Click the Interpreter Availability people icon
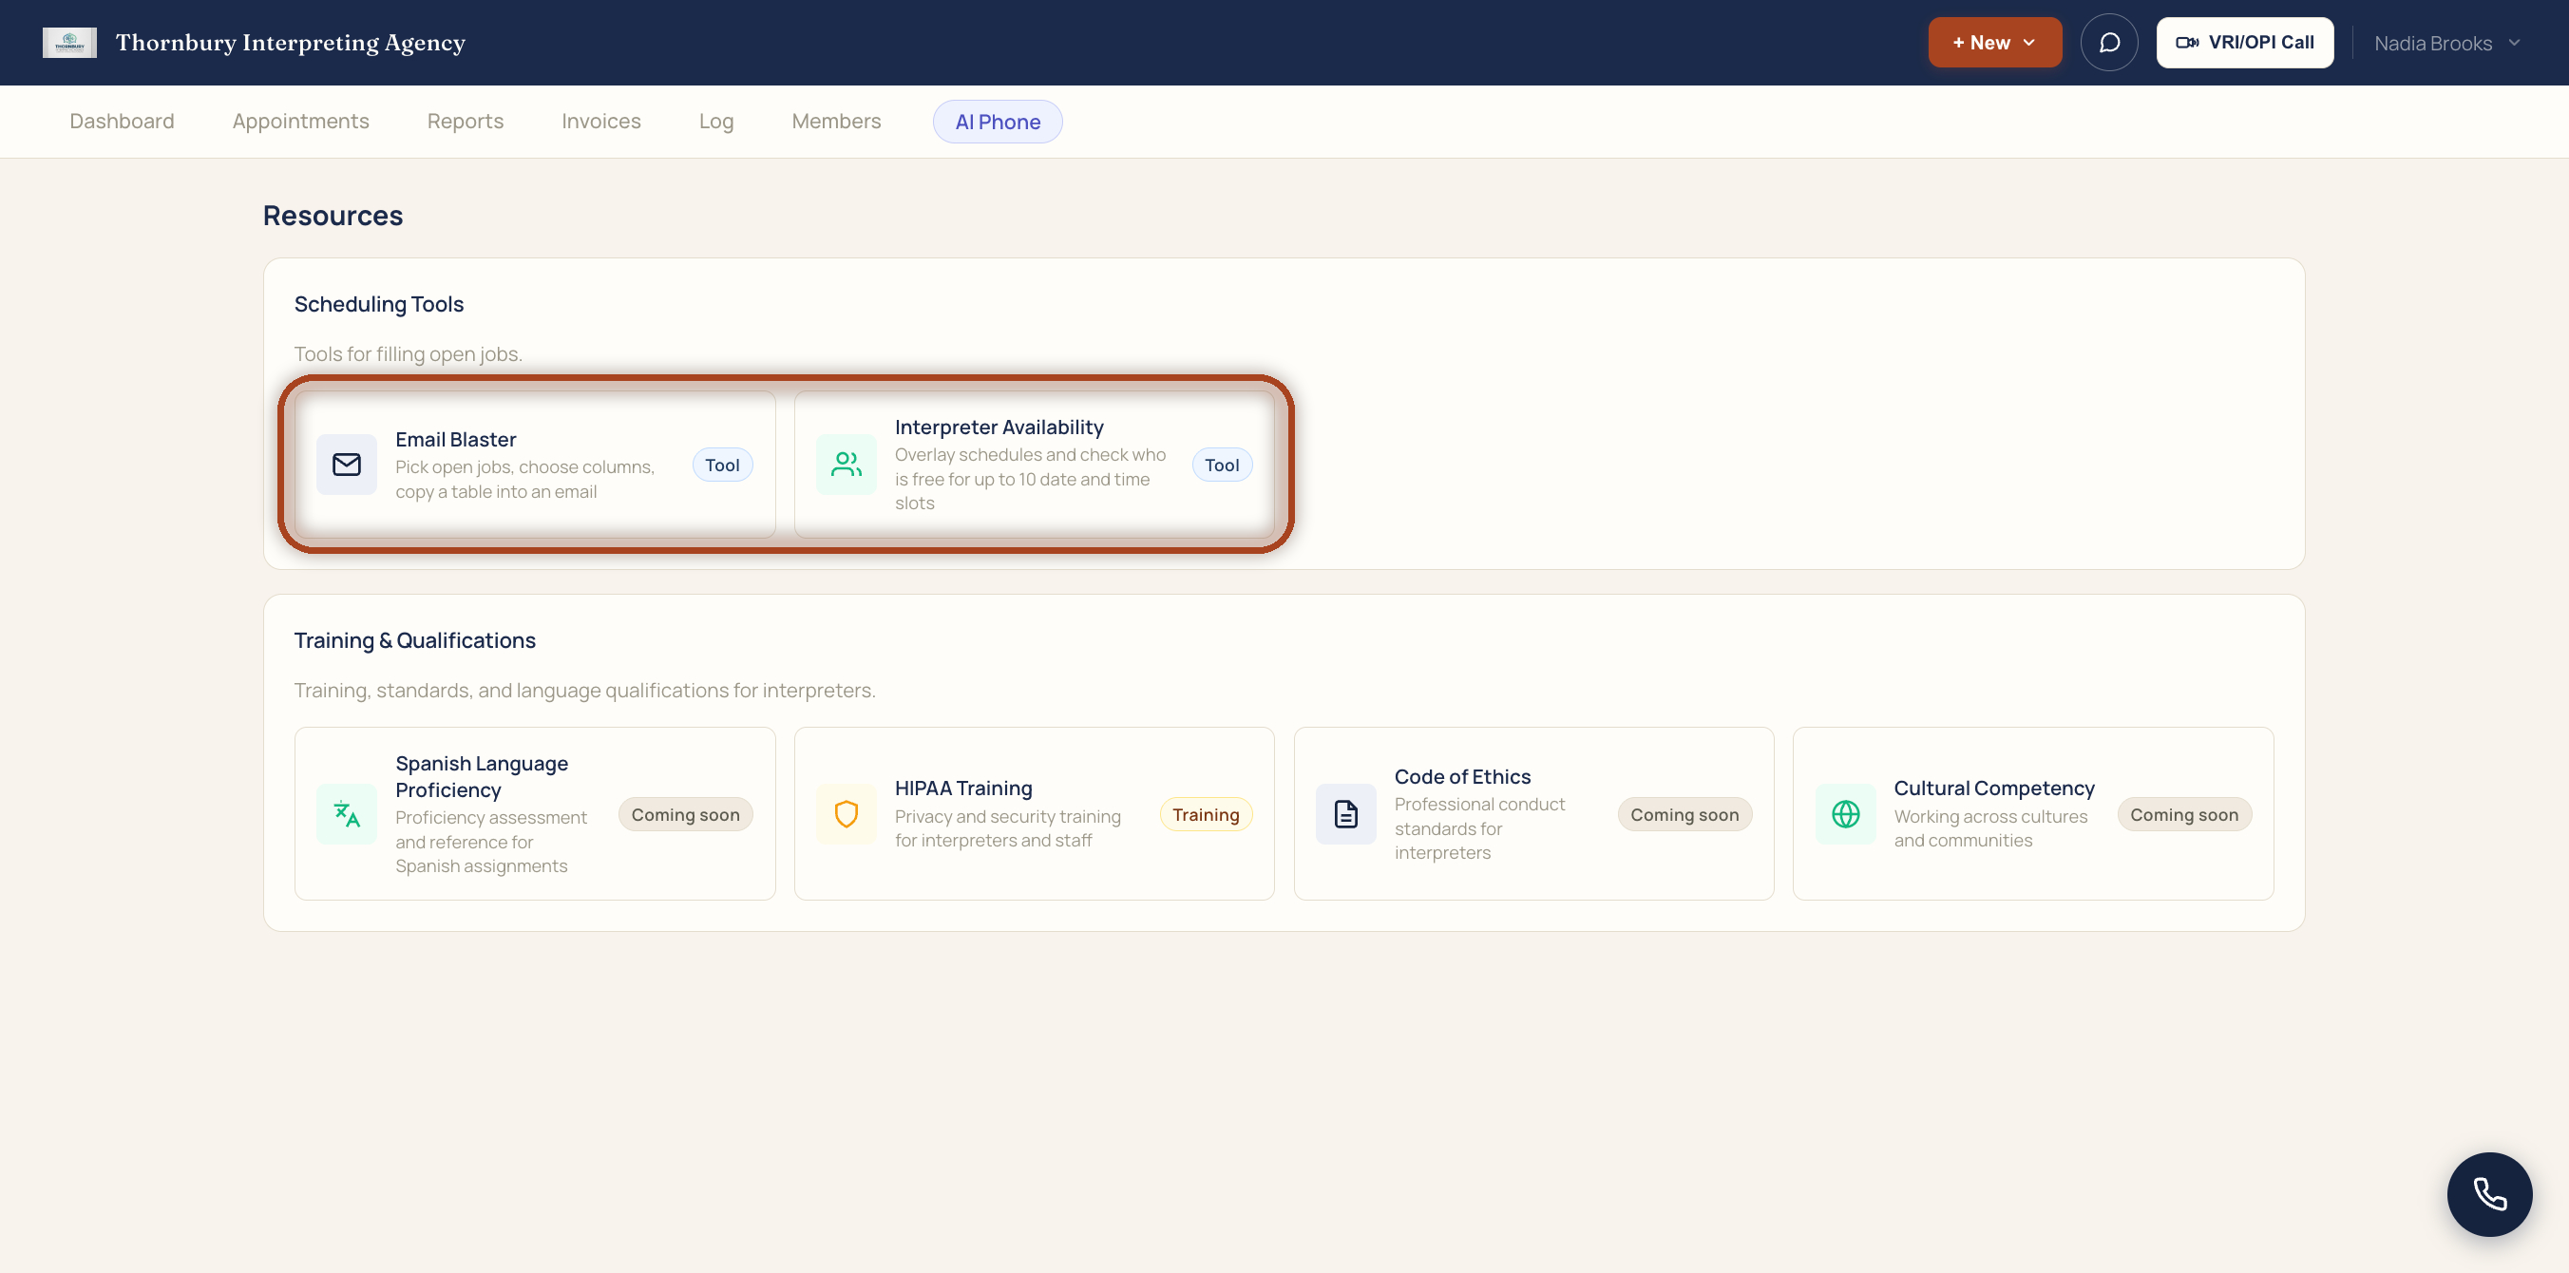This screenshot has height=1273, width=2569. click(x=846, y=465)
